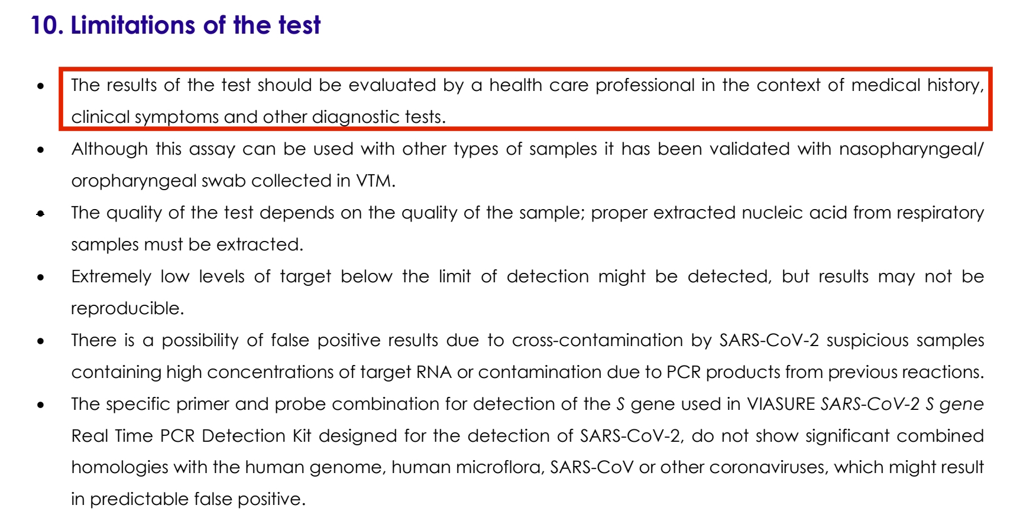Click the paragraph starting "Extremely low levels of target"
Viewport: 1010px width, 515px height.
(526, 292)
